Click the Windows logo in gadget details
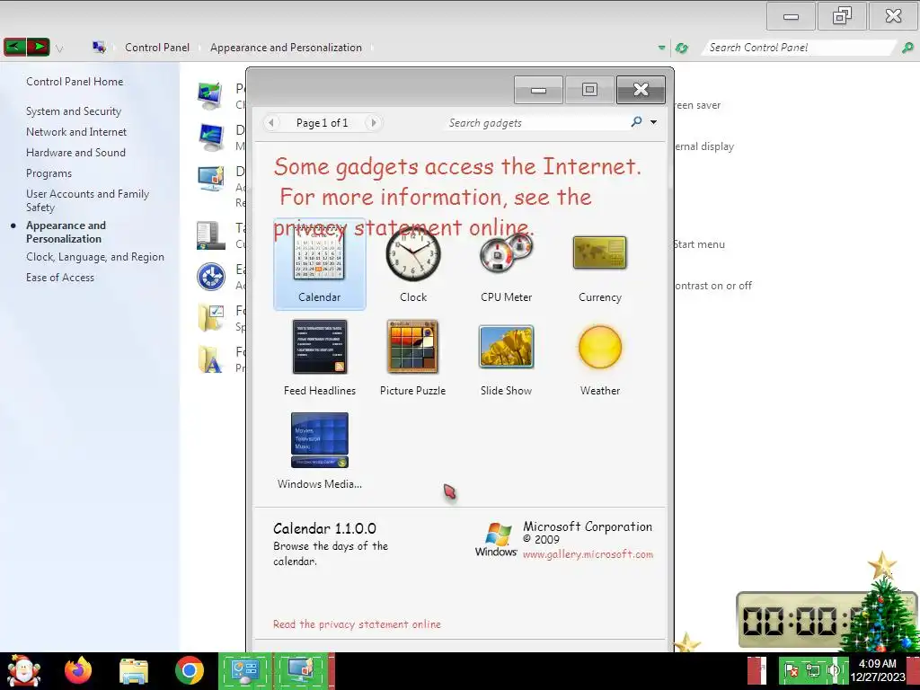Screen dimensions: 920x690 pyautogui.click(x=496, y=539)
